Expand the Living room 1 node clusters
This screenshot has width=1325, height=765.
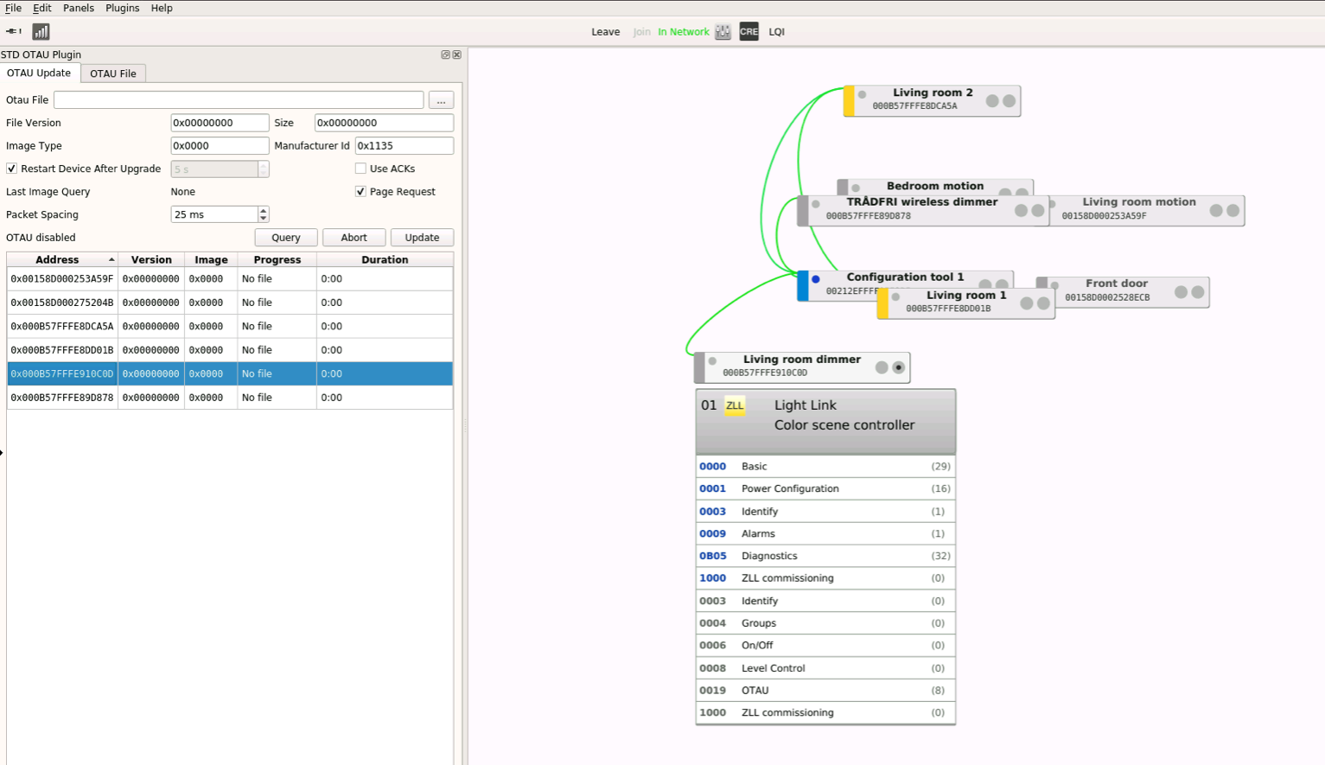pos(1043,303)
